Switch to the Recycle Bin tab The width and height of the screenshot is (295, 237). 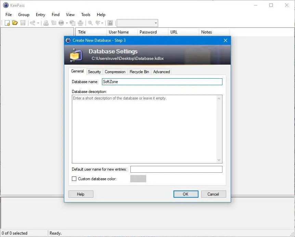coord(139,72)
